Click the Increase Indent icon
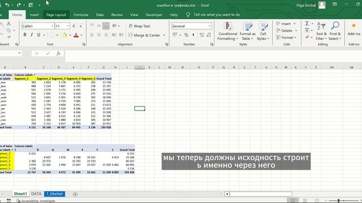362x203 pixels. tap(121, 35)
